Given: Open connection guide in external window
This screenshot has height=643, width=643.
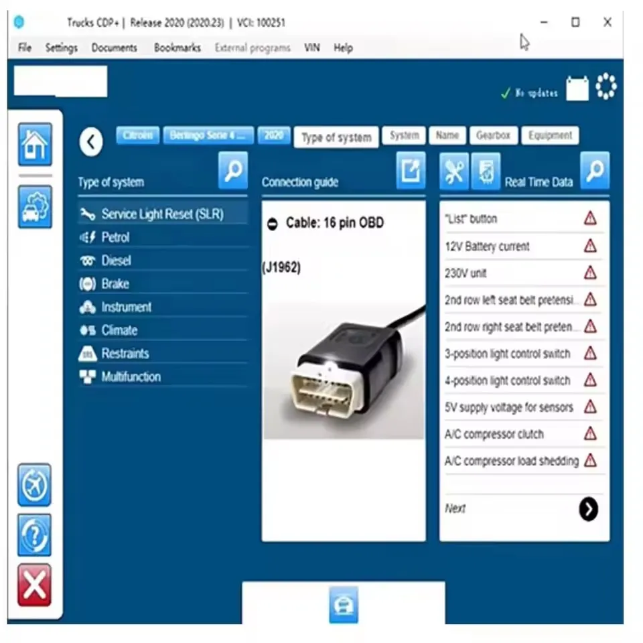Looking at the screenshot, I should coord(411,170).
